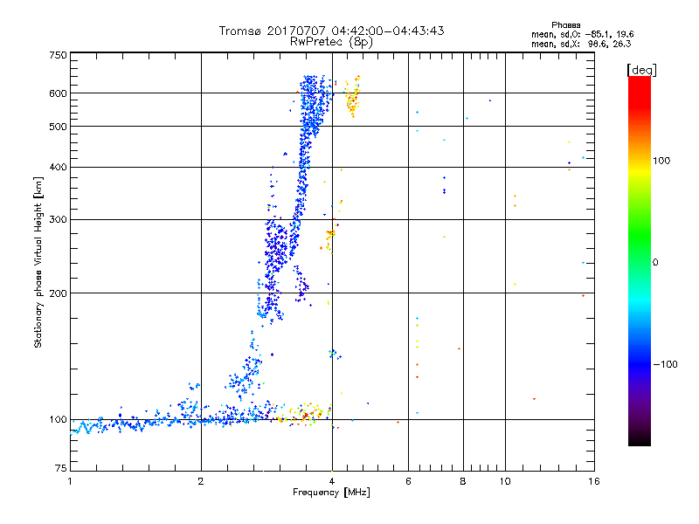Click the 'Frequency [MHz]' axis label
This screenshot has width=699, height=524.
(x=331, y=493)
